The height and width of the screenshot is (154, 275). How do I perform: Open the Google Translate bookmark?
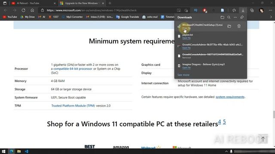click(x=128, y=17)
